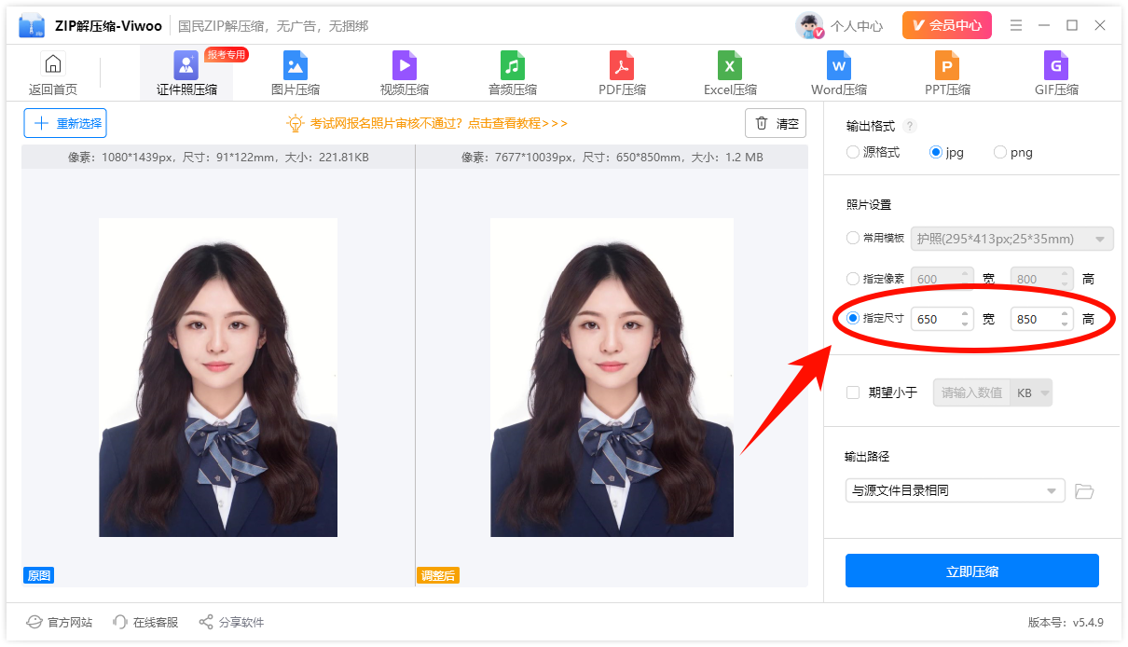Click the 调整后 adjusted photo preview
Screen dimensions: 1128x647
click(x=612, y=378)
